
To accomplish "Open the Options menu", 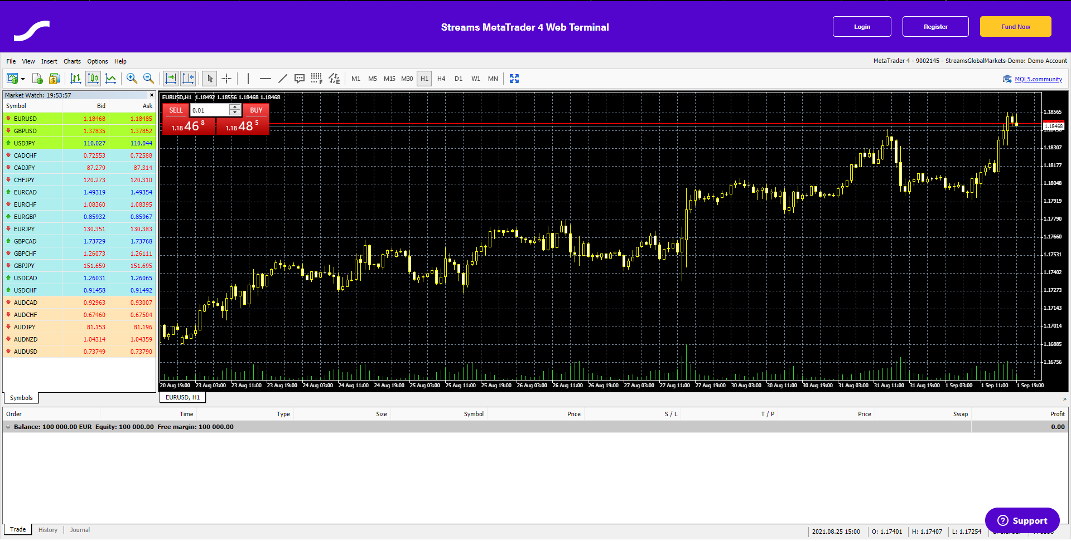I will pyautogui.click(x=98, y=61).
